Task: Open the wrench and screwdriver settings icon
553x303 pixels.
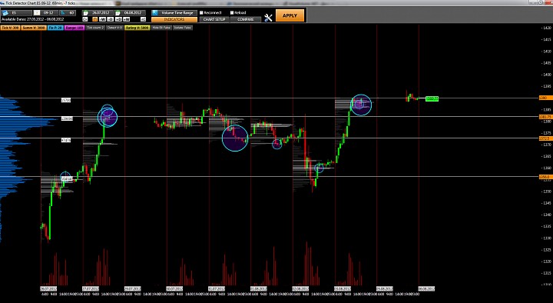Action: click(x=268, y=18)
